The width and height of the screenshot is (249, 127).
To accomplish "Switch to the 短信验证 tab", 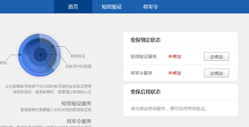I will click(x=112, y=7).
